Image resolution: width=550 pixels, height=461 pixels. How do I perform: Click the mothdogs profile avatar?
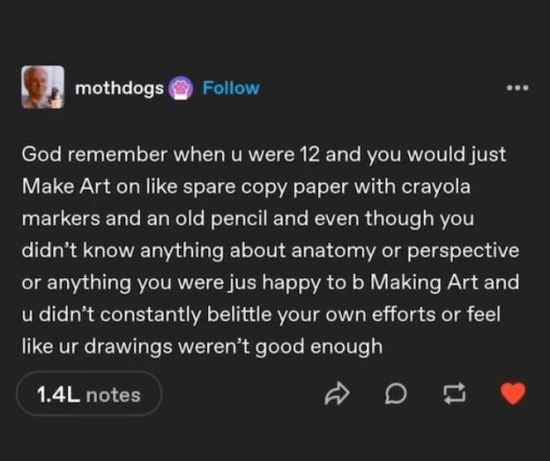pos(43,88)
